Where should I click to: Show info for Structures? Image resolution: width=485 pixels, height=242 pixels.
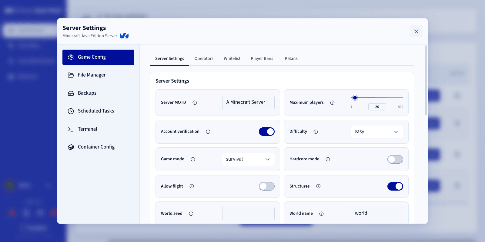(318, 186)
